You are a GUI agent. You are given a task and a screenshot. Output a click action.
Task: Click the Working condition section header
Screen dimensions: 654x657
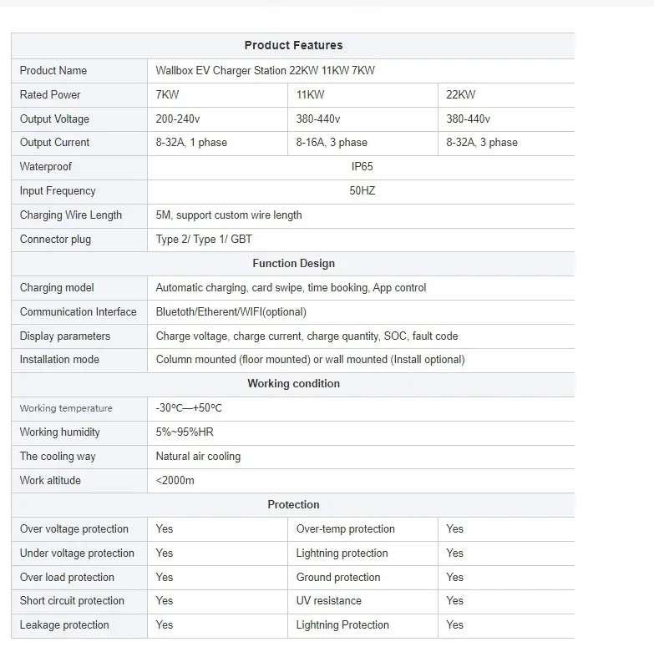293,384
